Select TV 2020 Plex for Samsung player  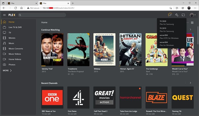click(172, 23)
